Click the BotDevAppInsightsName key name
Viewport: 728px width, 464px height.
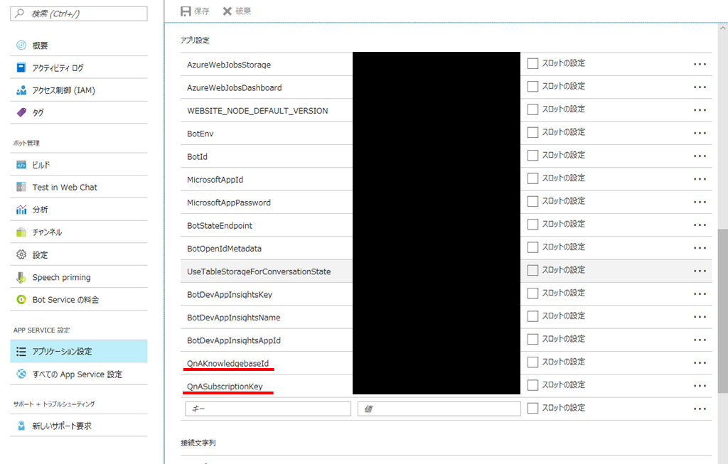(233, 318)
